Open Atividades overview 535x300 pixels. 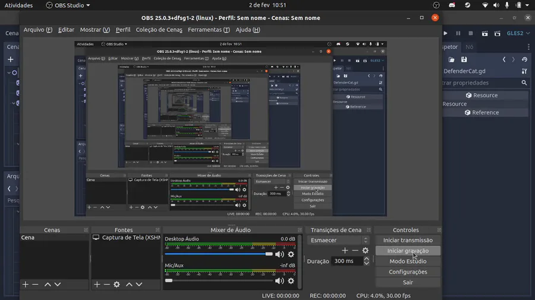click(18, 5)
